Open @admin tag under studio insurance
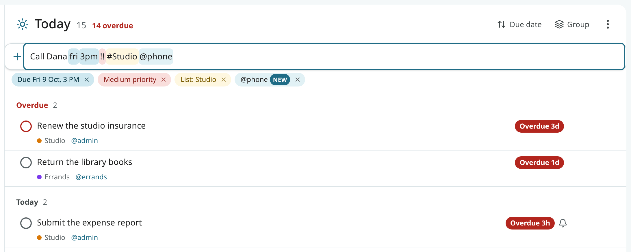Image resolution: width=631 pixels, height=252 pixels. pyautogui.click(x=85, y=141)
